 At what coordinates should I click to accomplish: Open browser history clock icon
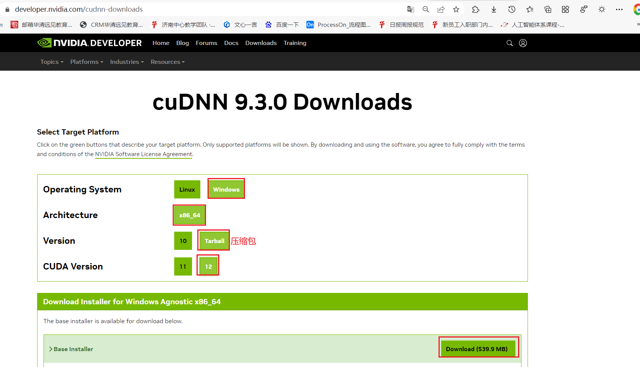tap(512, 9)
